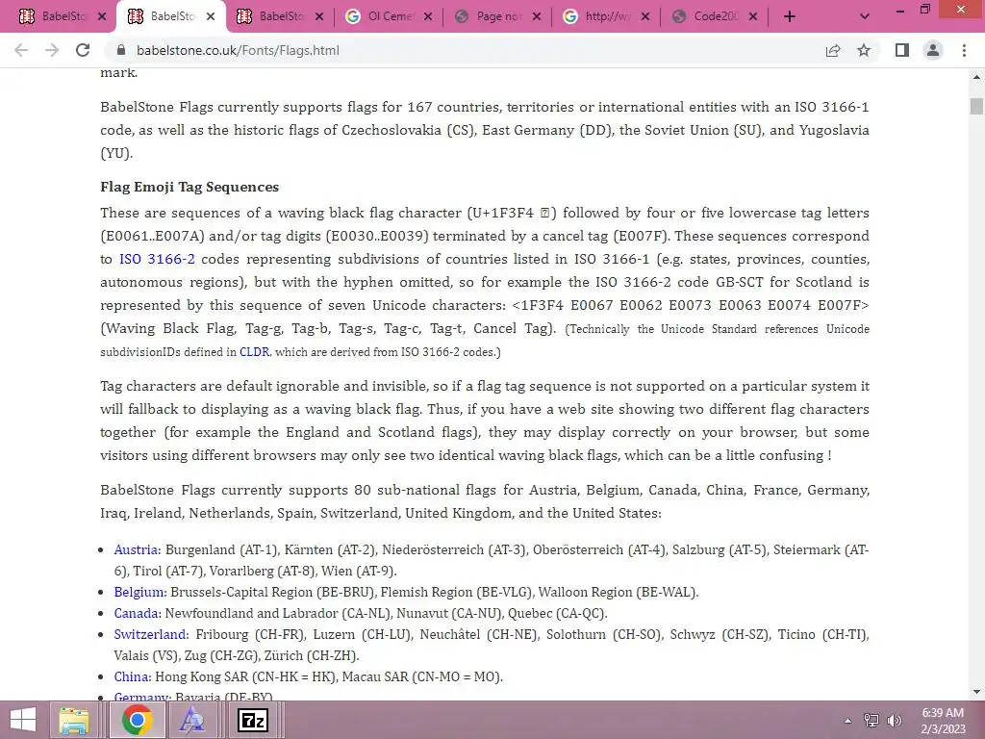Open clock showing 6:39 AM
Screen dimensions: 985x739
(943, 721)
